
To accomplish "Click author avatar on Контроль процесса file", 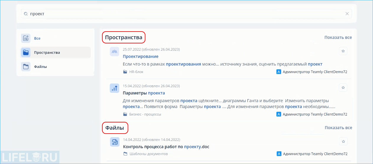I will [279, 154].
